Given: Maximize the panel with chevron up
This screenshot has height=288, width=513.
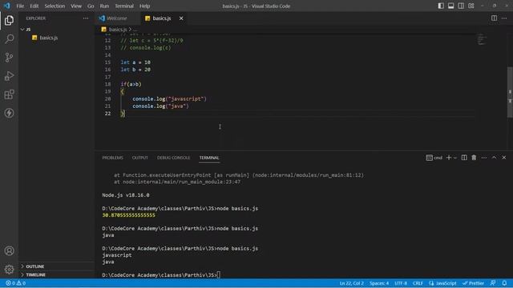Looking at the screenshot, I should click(x=494, y=158).
